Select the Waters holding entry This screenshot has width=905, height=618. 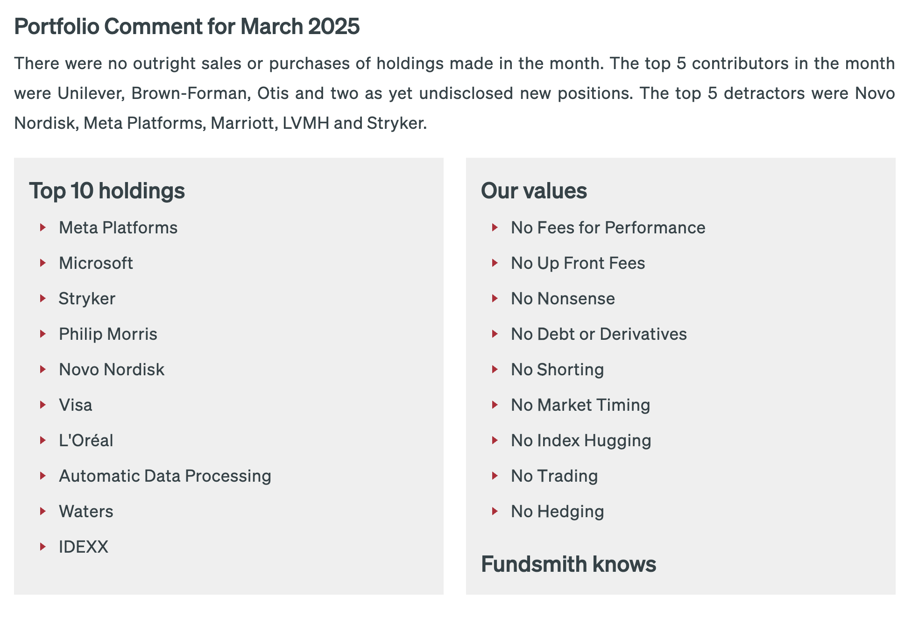[86, 512]
